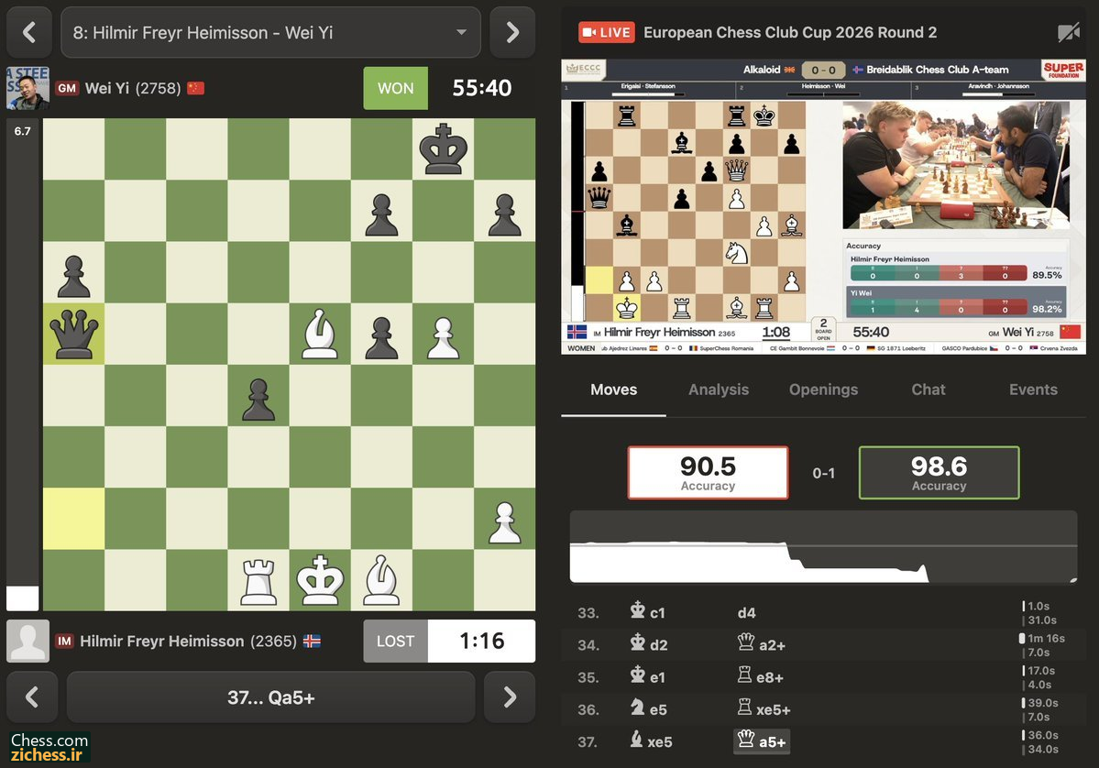Click the live video stream thumbnail
This screenshot has width=1099, height=768.
823,207
